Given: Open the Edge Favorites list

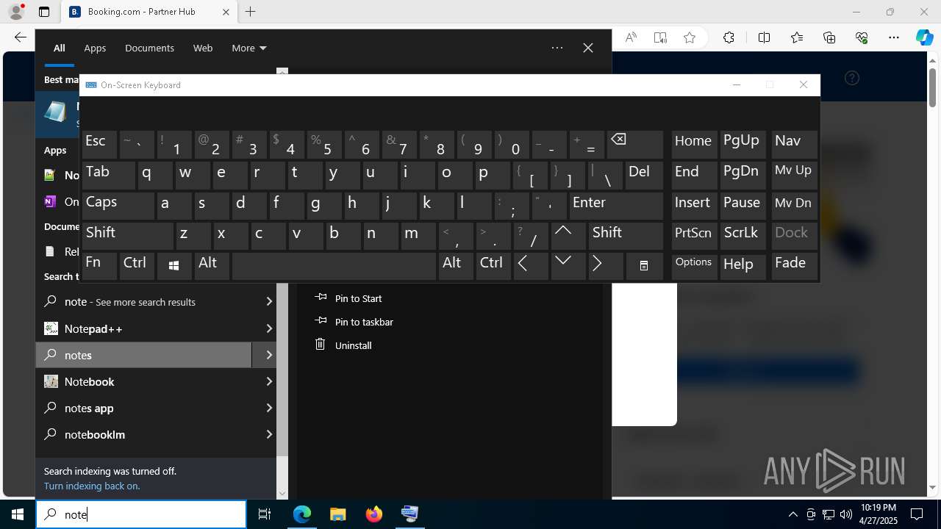Looking at the screenshot, I should (797, 37).
